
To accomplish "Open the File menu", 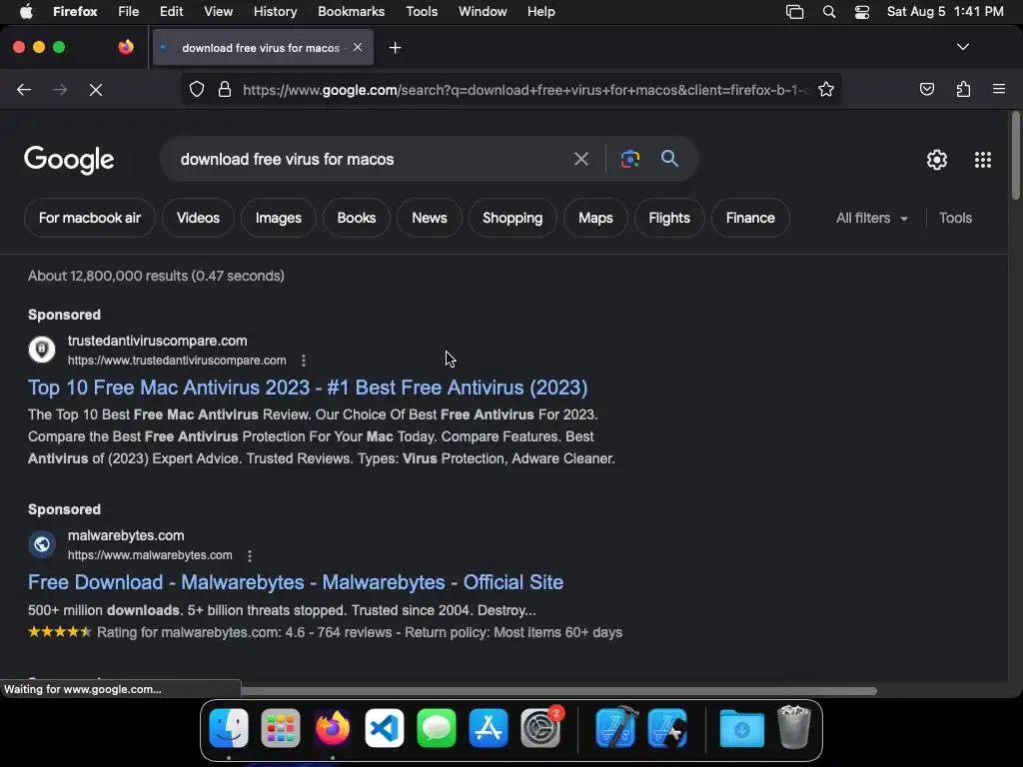I will [128, 12].
